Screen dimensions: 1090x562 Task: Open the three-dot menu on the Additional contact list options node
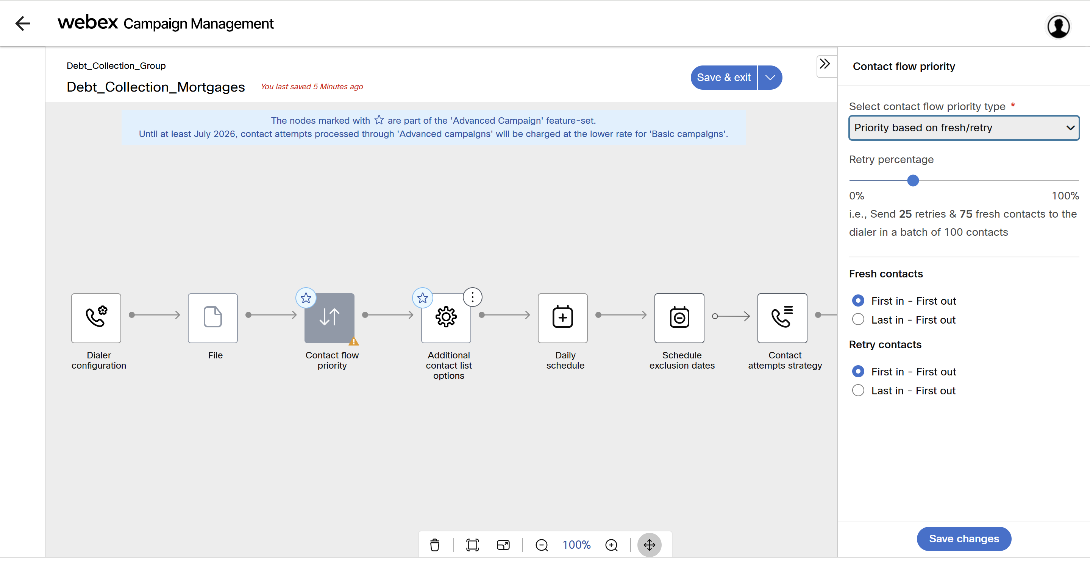click(472, 297)
